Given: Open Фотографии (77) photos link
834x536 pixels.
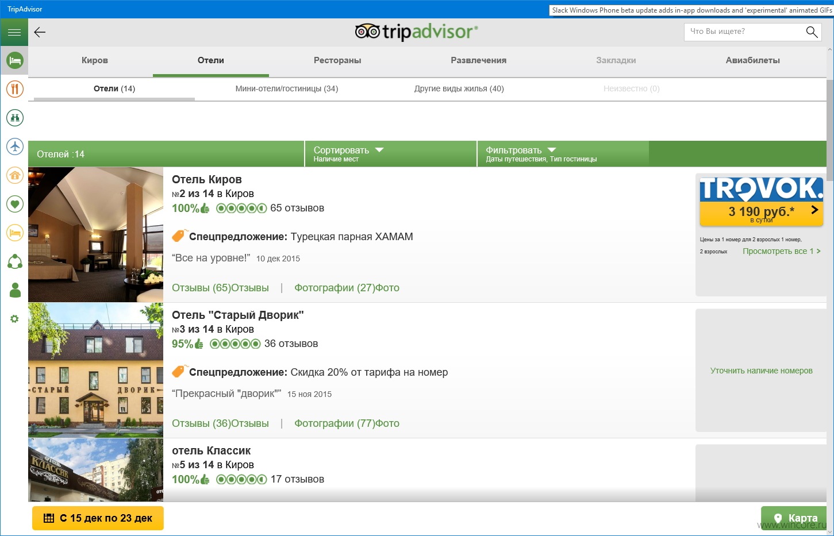Looking at the screenshot, I should (x=347, y=423).
